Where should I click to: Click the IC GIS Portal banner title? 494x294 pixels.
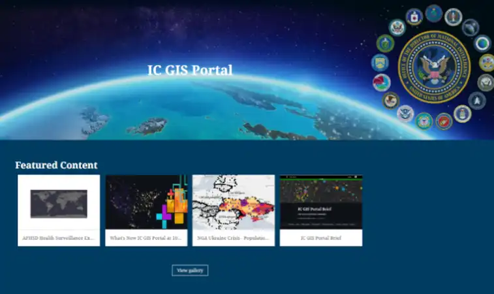190,70
